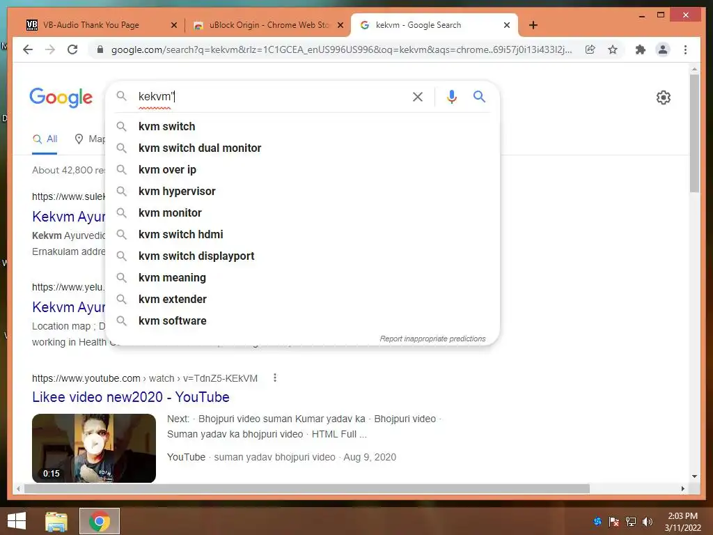Image resolution: width=713 pixels, height=535 pixels.
Task: Open the volume control in system tray
Action: [x=647, y=522]
